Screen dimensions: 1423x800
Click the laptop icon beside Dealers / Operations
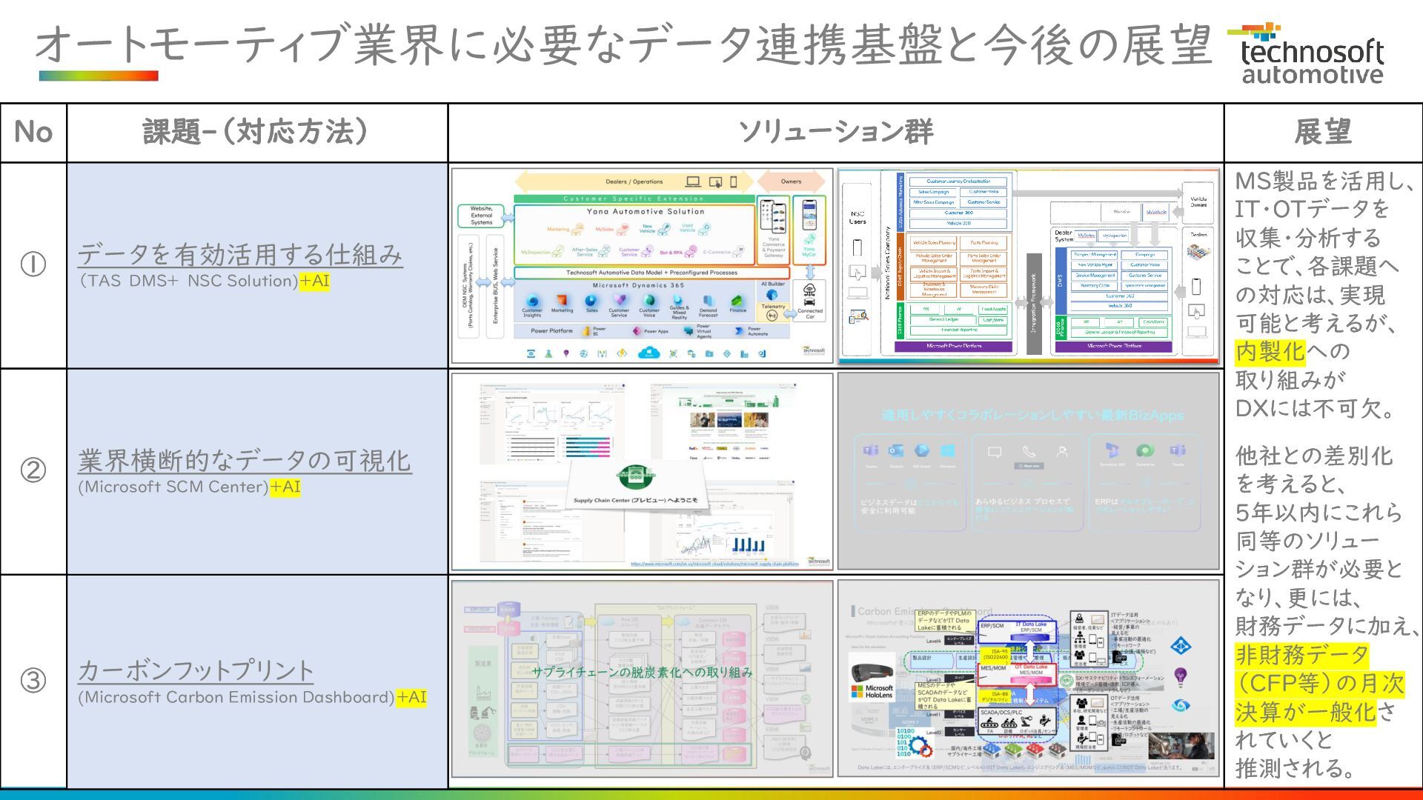(x=693, y=181)
